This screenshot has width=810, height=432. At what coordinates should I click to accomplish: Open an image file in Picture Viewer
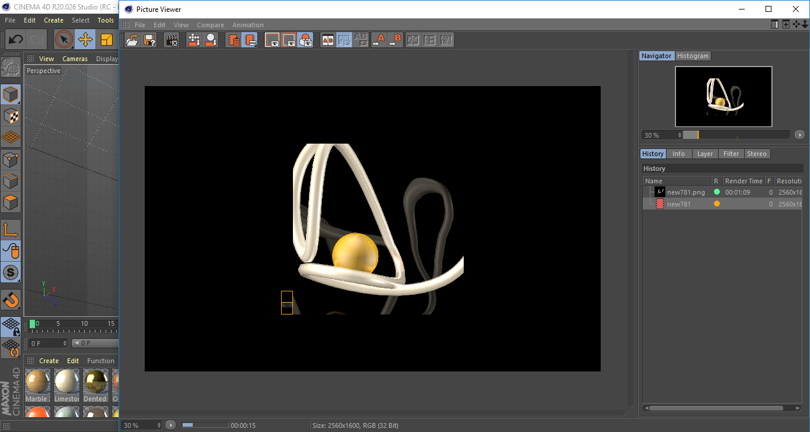(x=133, y=40)
